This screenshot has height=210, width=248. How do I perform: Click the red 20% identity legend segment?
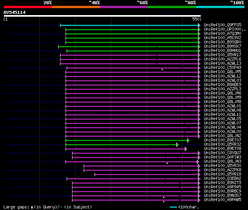click(28, 7)
